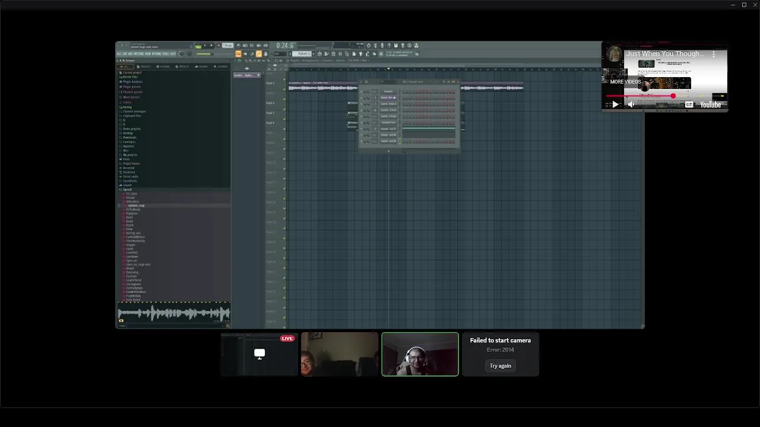Close the Channel rack window

point(458,82)
